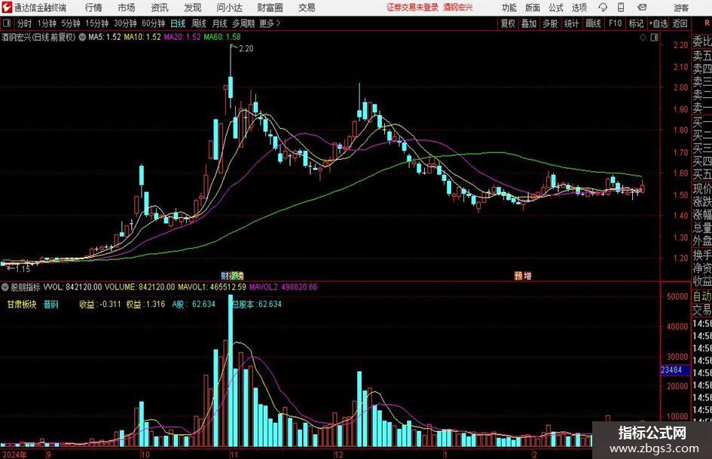The width and height of the screenshot is (712, 459).
Task: Click the 游客 guest account label
Action: tap(680, 8)
